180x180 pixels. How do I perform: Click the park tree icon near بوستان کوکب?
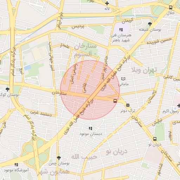point(7,89)
